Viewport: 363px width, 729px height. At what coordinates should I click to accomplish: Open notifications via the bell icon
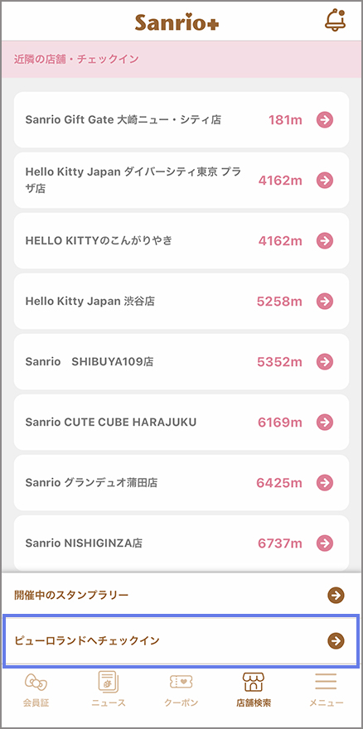click(x=336, y=21)
